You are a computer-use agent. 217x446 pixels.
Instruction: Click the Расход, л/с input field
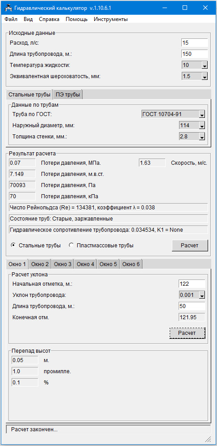click(x=195, y=43)
